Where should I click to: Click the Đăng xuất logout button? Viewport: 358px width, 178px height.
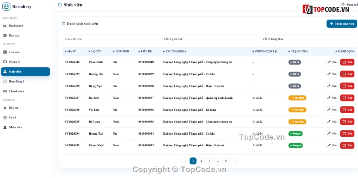349,5
